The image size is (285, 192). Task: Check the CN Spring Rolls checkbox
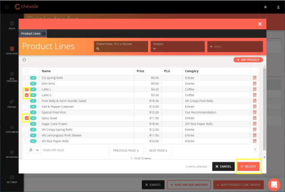click(x=27, y=78)
